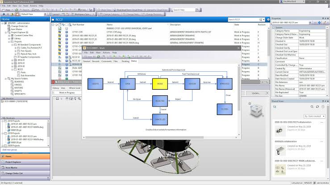Click the Add new group link
This screenshot has width=330, height=185.
tap(10, 150)
